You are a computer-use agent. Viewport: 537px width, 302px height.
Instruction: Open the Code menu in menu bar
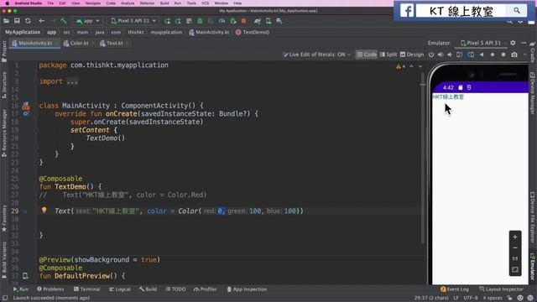coord(111,3)
